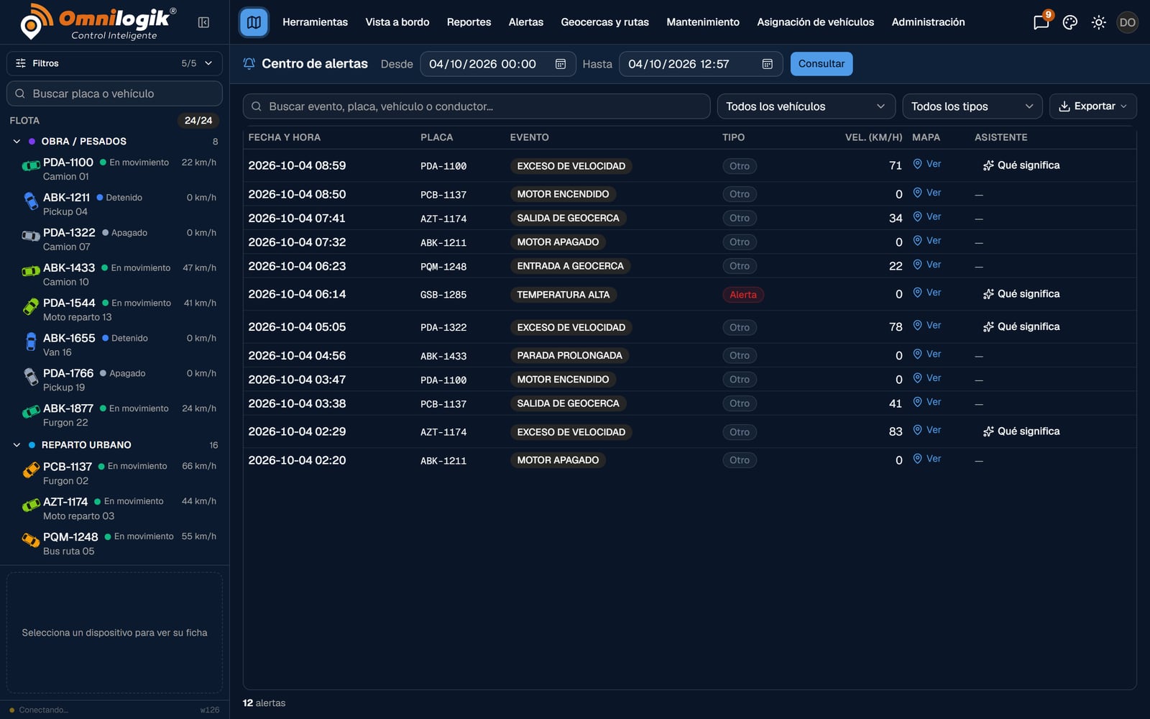1150x719 pixels.
Task: Open the chat notifications icon
Action: (1041, 22)
